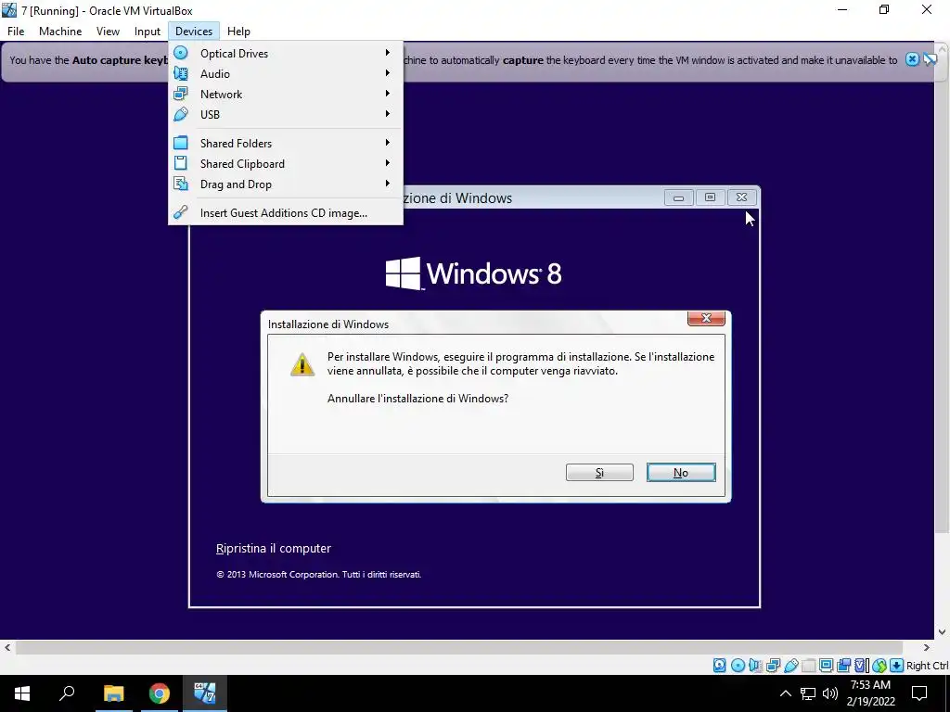Click the shared folders status bar icon
The width and height of the screenshot is (950, 712).
(808, 666)
